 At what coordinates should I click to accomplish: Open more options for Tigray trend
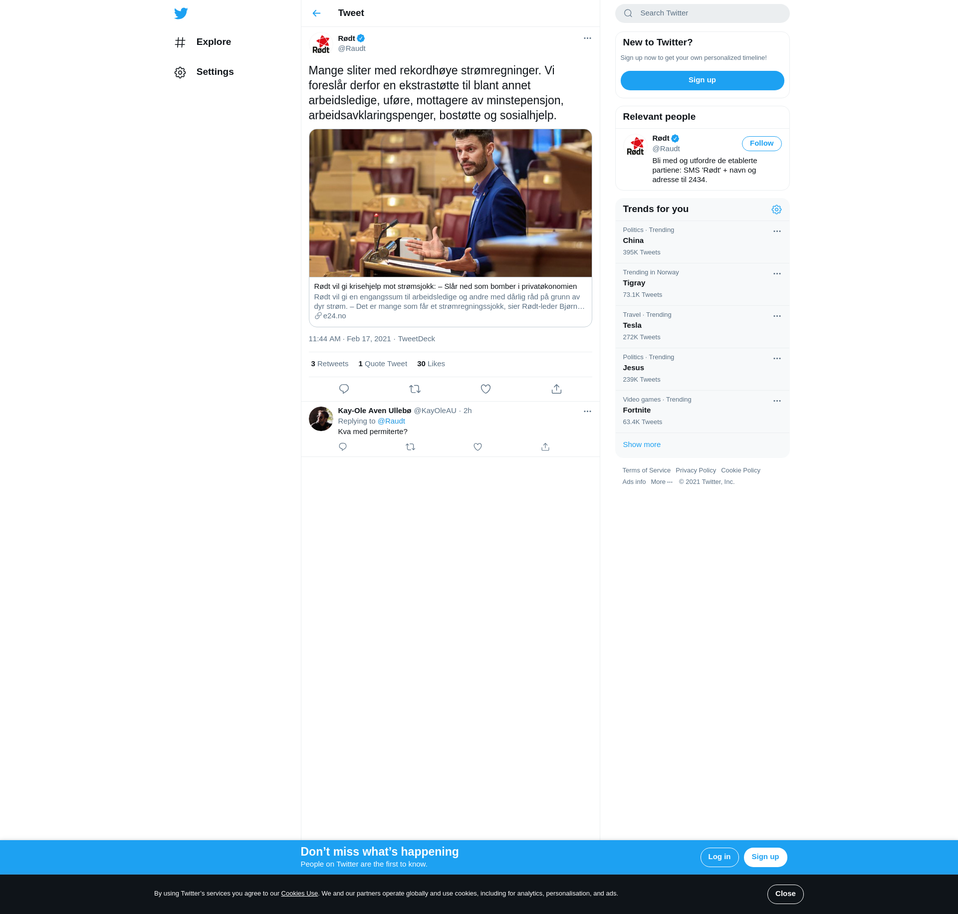click(x=777, y=274)
